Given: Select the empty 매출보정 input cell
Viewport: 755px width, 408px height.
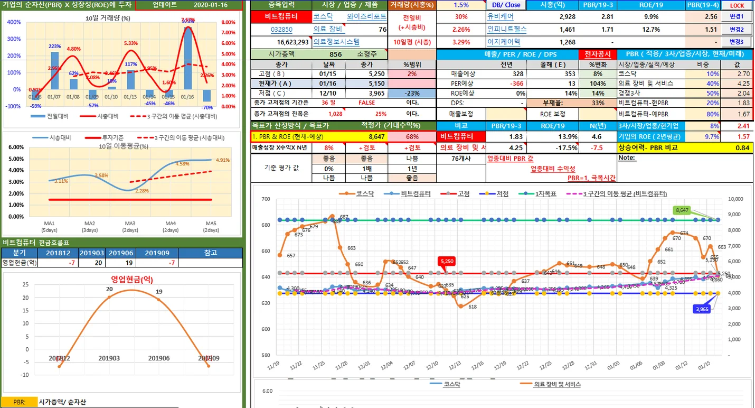Looking at the screenshot, I should point(506,114).
